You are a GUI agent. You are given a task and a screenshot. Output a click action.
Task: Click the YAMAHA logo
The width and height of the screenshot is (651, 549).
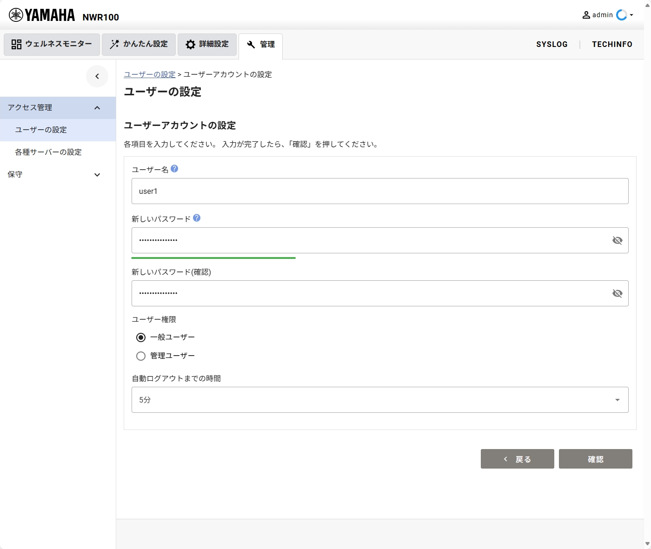pyautogui.click(x=42, y=14)
